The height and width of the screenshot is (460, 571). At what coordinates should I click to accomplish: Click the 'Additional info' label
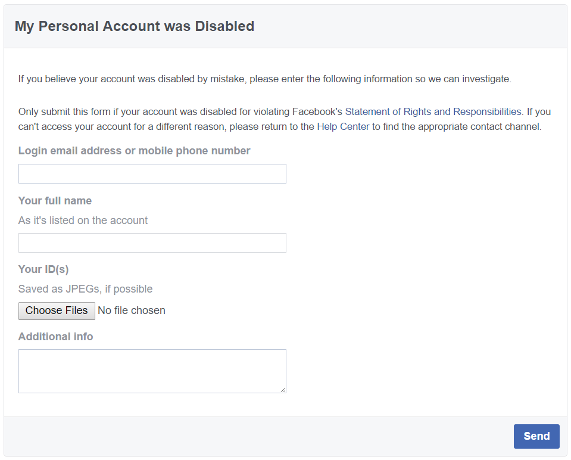coord(56,337)
